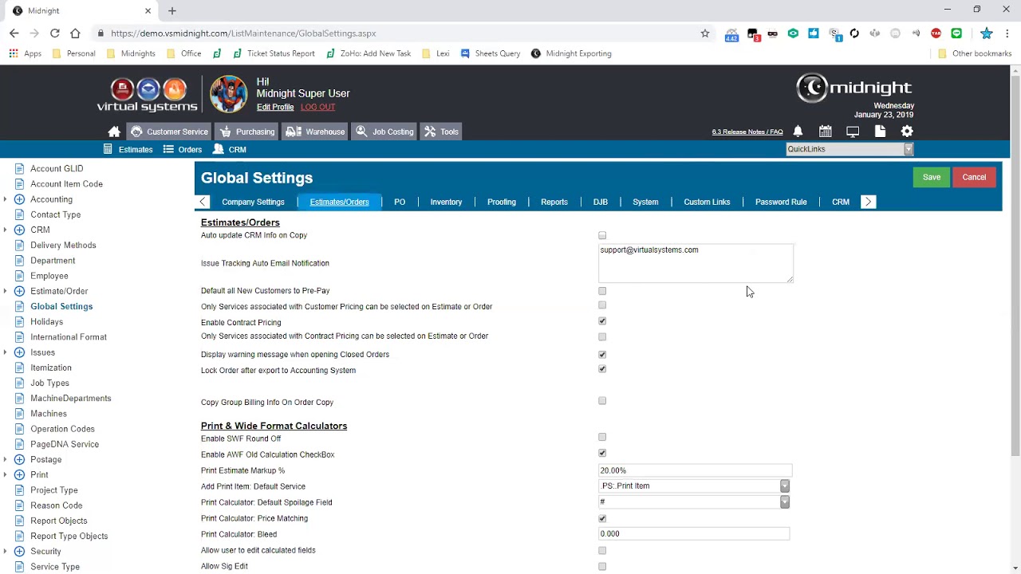The height and width of the screenshot is (574, 1021).
Task: Toggle Copy Group Billing Info On Order Copy
Action: click(x=602, y=401)
